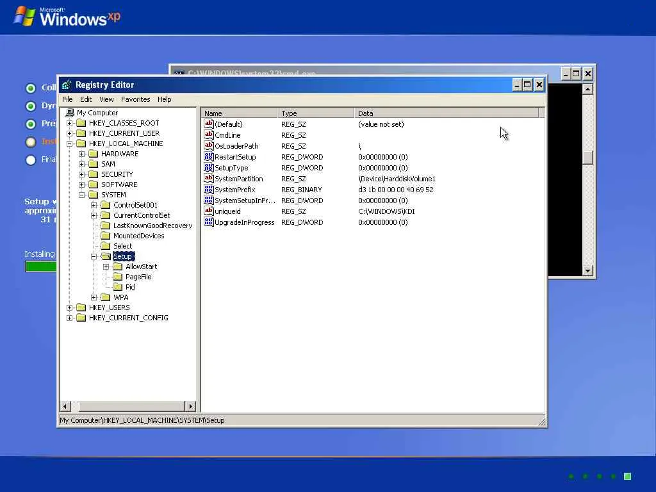Open the File menu in Registry Editor

pyautogui.click(x=67, y=99)
